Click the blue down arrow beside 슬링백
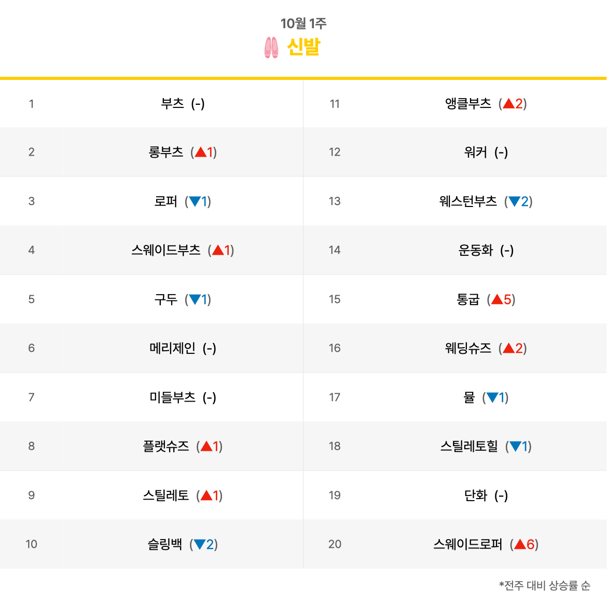 tap(199, 545)
